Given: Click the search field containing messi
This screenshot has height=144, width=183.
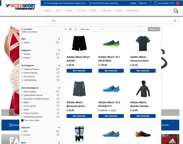Looking at the screenshot, I should [111, 21].
